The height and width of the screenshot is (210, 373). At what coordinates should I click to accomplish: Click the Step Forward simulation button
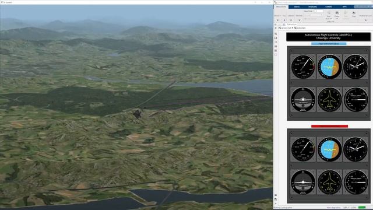346,15
